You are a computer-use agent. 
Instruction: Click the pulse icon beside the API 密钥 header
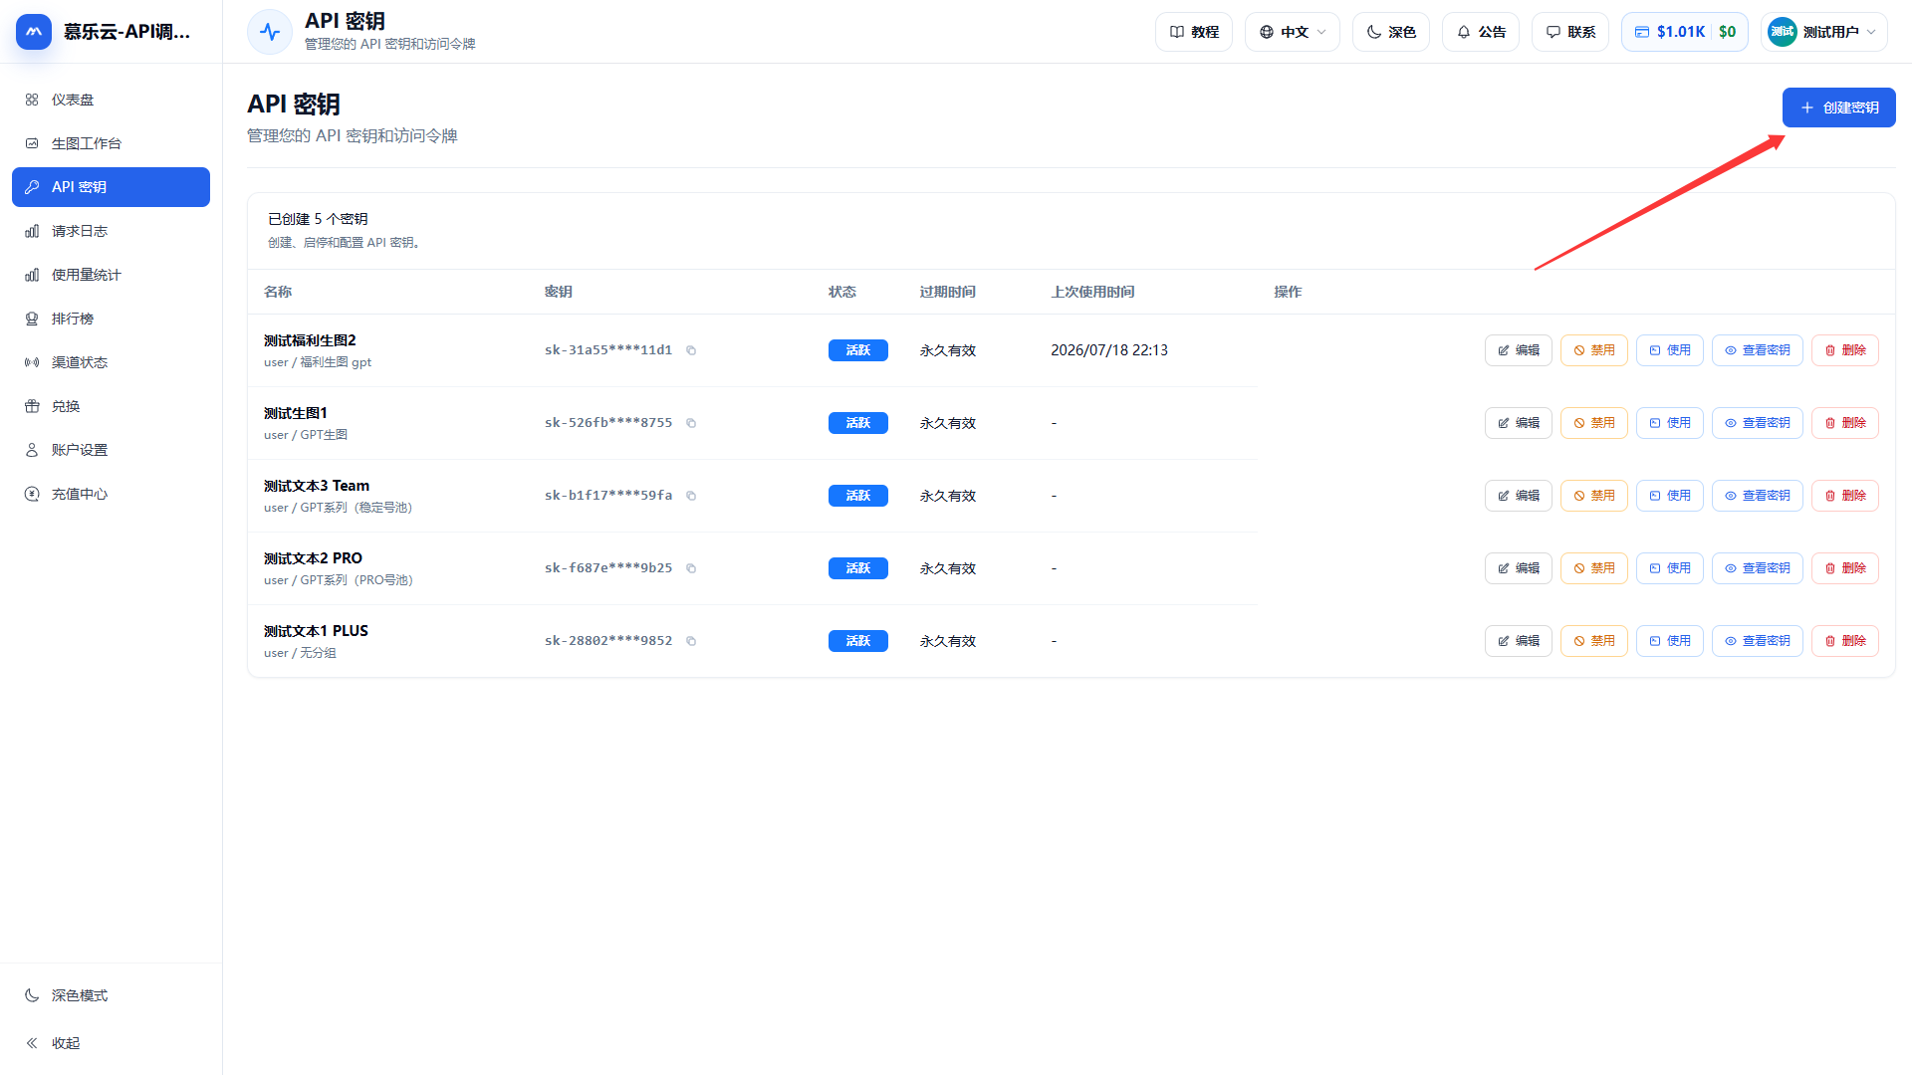tap(270, 32)
